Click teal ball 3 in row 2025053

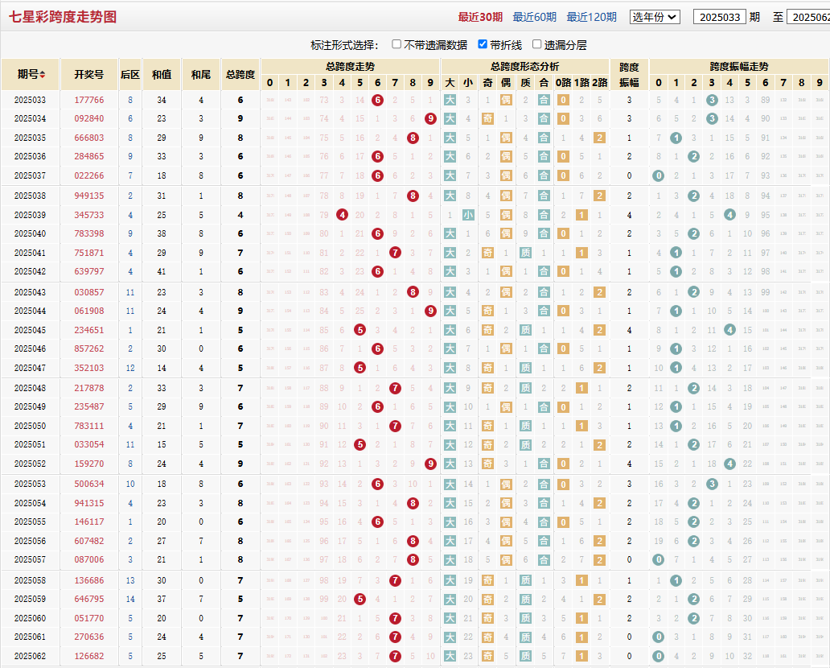click(712, 485)
